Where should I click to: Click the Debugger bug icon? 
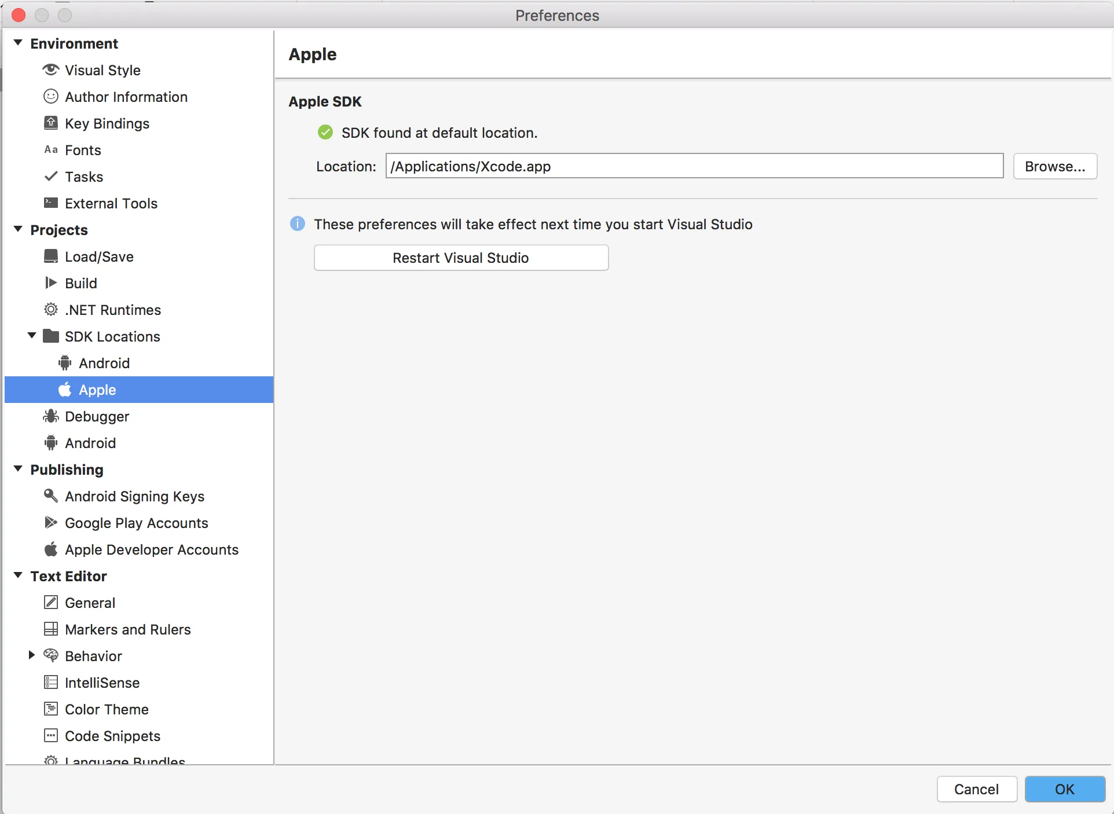pyautogui.click(x=51, y=416)
